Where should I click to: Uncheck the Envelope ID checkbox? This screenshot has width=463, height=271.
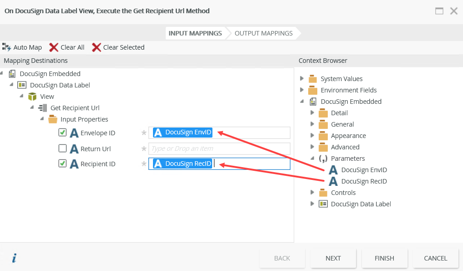[63, 133]
